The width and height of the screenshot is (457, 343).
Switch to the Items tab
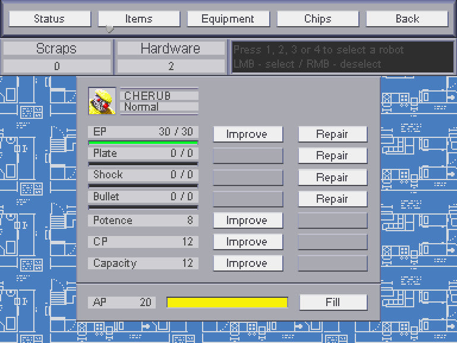tap(138, 18)
